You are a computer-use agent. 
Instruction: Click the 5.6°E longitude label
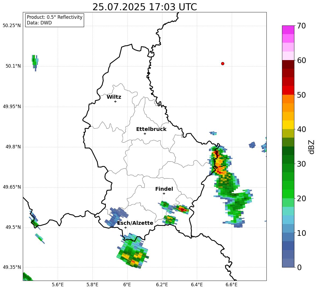(x=58, y=285)
